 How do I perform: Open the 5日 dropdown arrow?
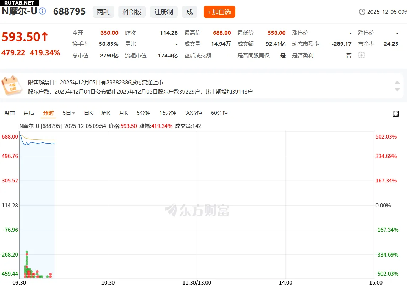74,113
